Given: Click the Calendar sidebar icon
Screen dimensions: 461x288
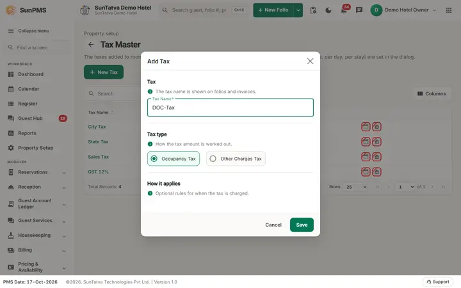Looking at the screenshot, I should pos(11,89).
